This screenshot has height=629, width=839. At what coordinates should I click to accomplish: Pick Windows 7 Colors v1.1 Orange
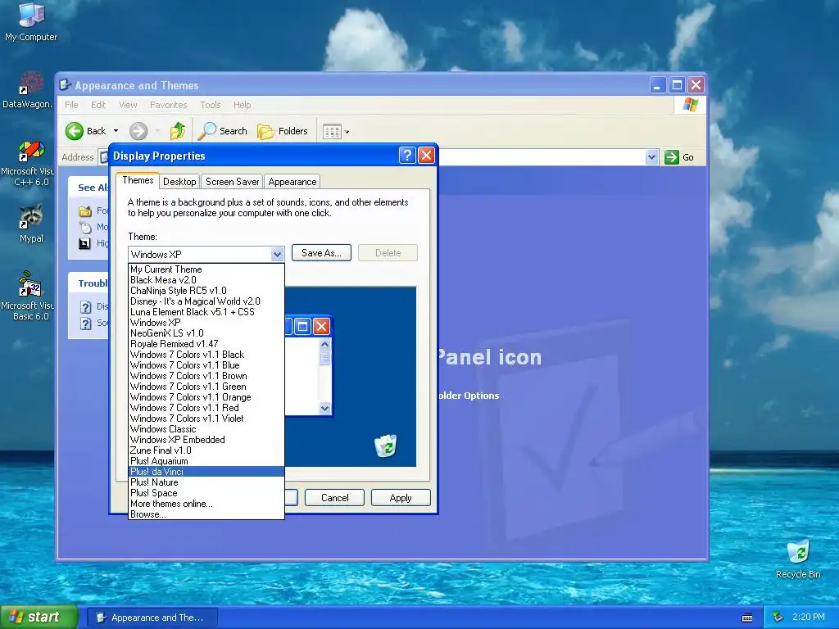click(x=206, y=397)
